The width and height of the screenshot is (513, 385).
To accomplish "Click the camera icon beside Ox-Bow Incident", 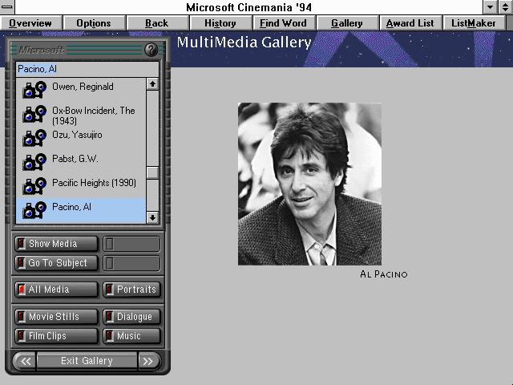I will pyautogui.click(x=34, y=114).
